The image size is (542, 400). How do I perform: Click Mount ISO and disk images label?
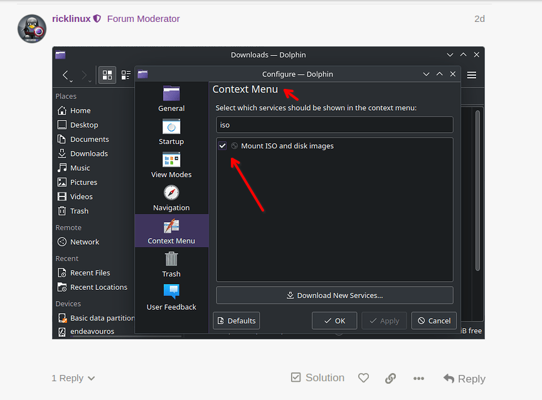click(287, 146)
